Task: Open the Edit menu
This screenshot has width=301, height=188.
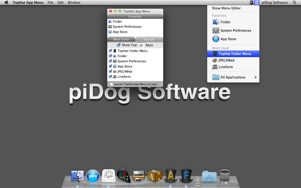Action: point(61,3)
